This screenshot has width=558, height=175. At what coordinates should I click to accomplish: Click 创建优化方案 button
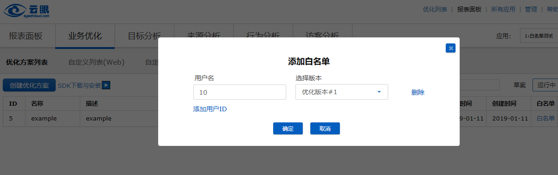pyautogui.click(x=29, y=85)
